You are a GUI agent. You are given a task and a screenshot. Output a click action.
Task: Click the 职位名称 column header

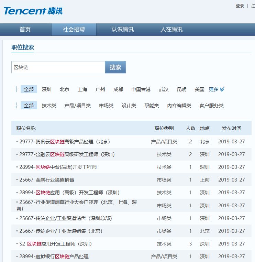pyautogui.click(x=26, y=128)
